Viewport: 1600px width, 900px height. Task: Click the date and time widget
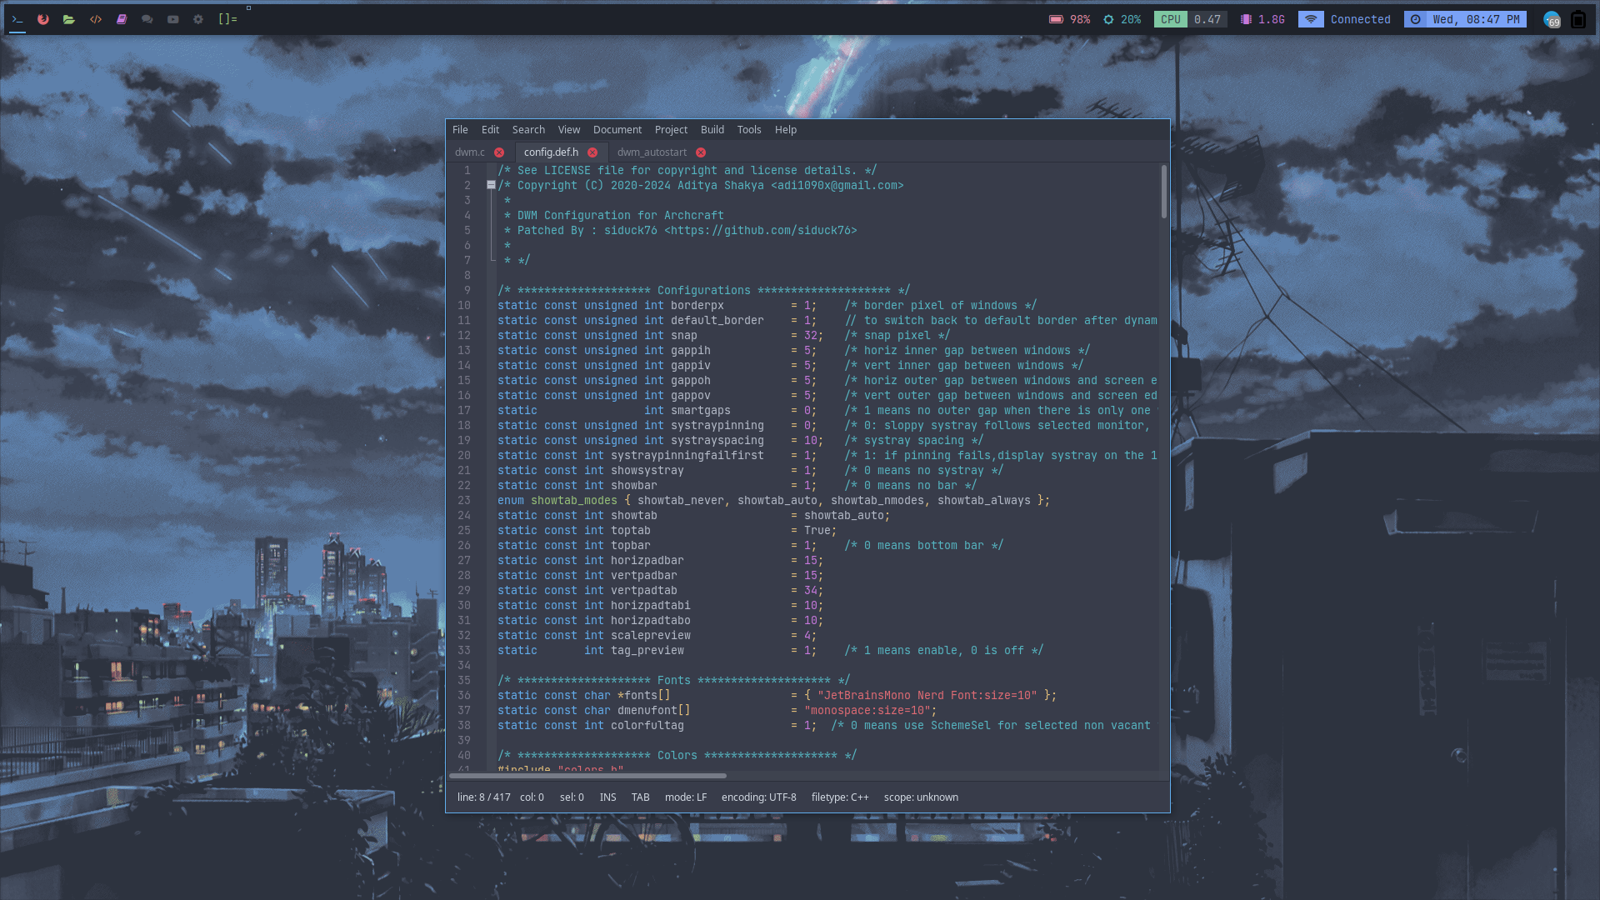click(1466, 19)
